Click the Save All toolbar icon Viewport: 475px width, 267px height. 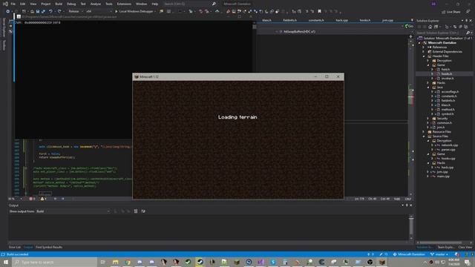[43, 12]
